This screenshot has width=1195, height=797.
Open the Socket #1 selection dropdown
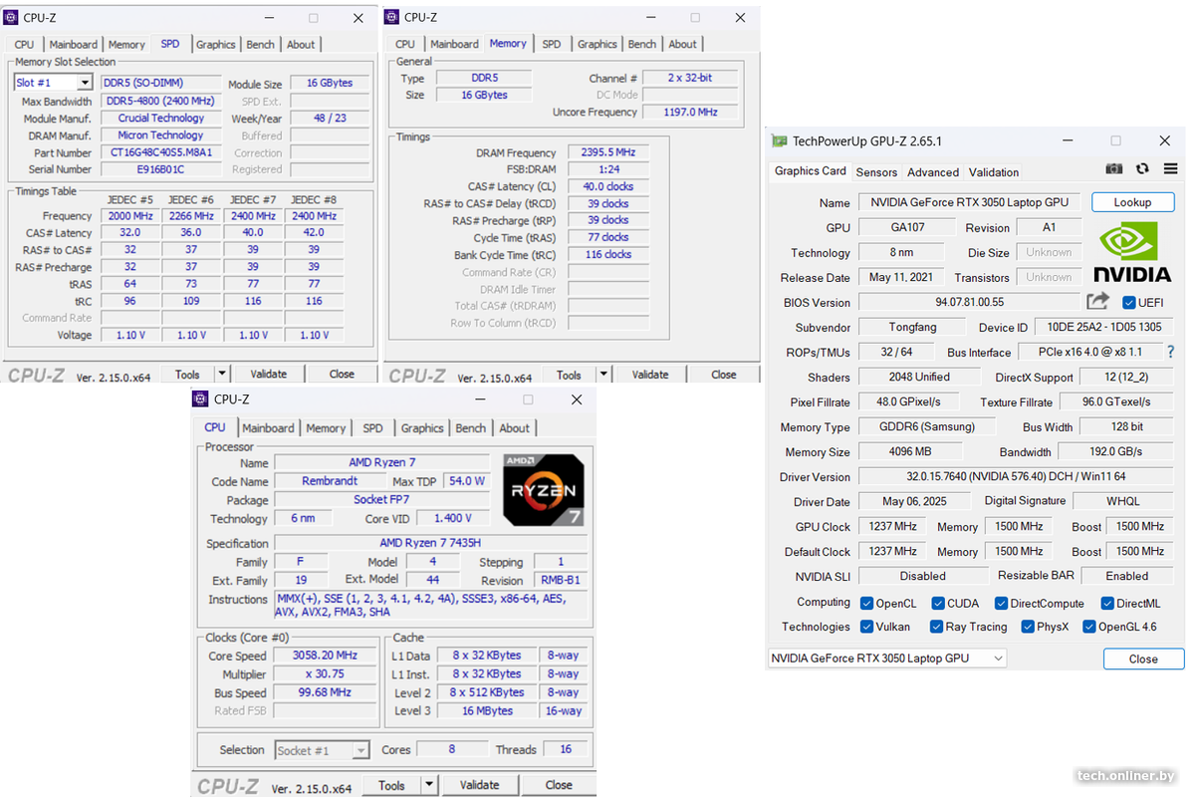coord(360,750)
